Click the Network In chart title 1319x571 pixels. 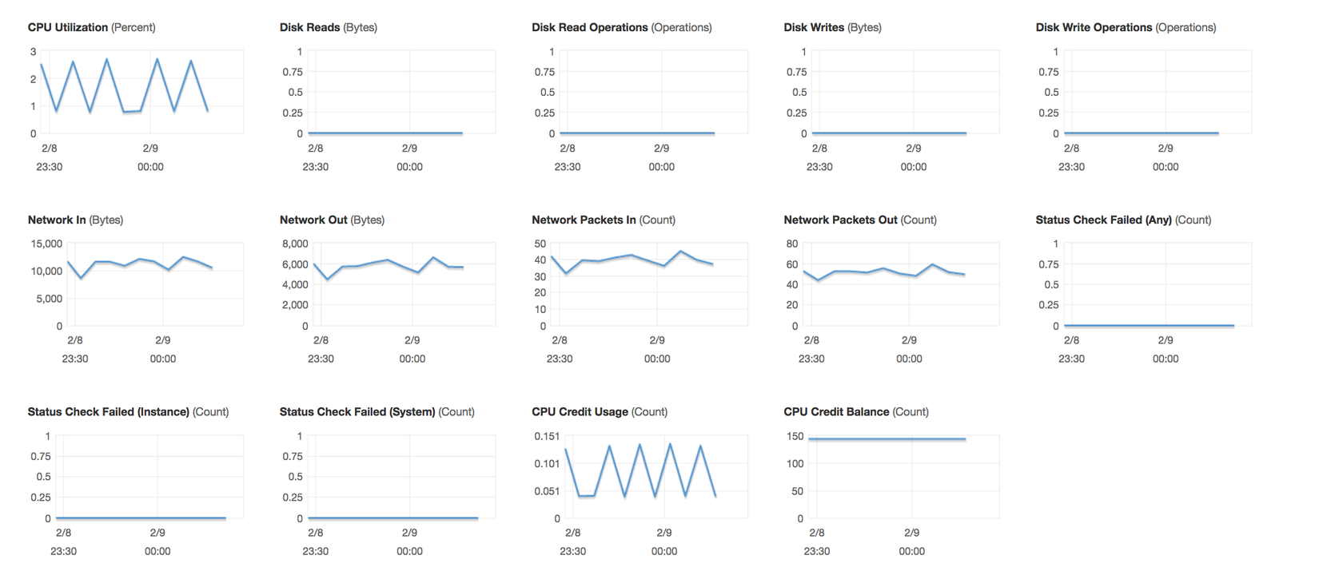click(57, 220)
